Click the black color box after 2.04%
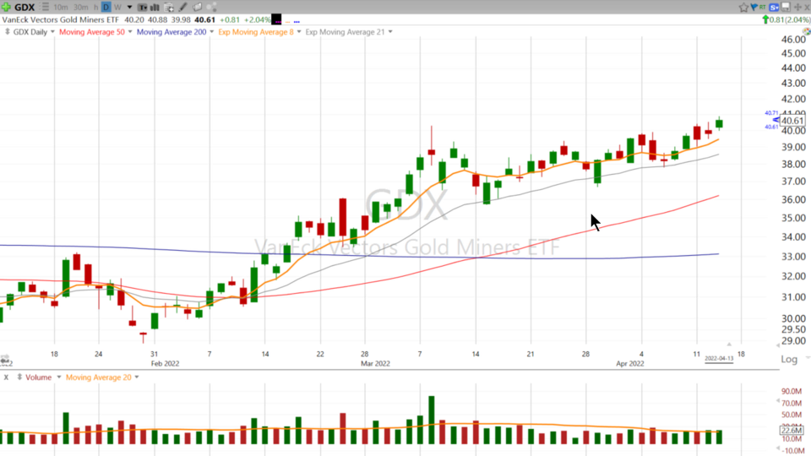 [x=277, y=19]
